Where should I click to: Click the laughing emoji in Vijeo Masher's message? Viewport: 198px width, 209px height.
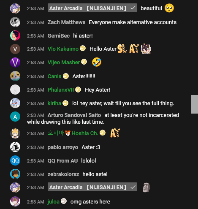tap(97, 62)
